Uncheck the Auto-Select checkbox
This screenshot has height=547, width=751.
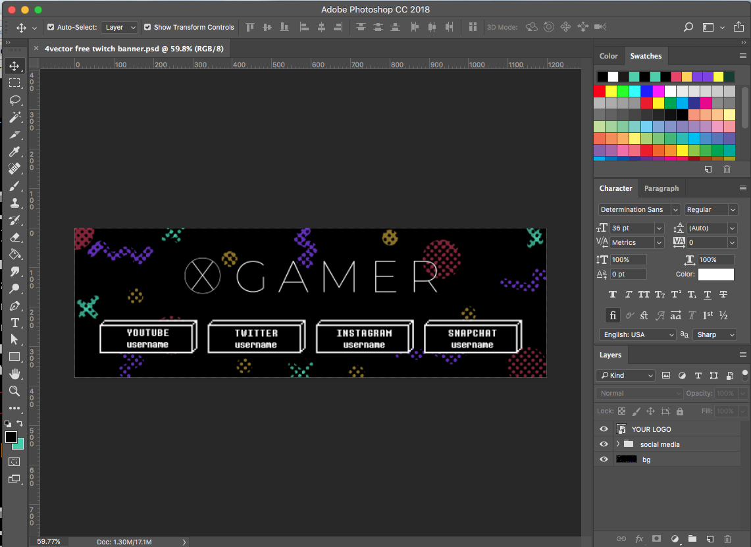click(51, 28)
